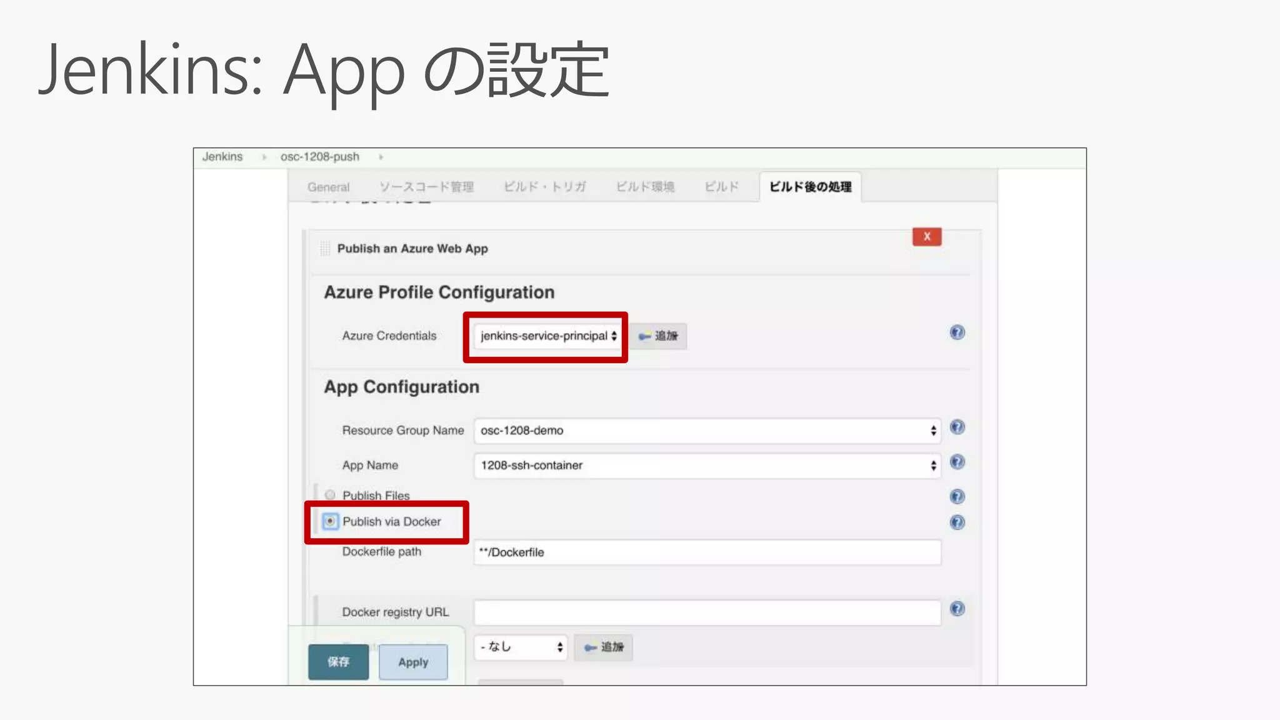
Task: Grab the Publish an Azure Web App drag handle
Action: tap(325, 249)
